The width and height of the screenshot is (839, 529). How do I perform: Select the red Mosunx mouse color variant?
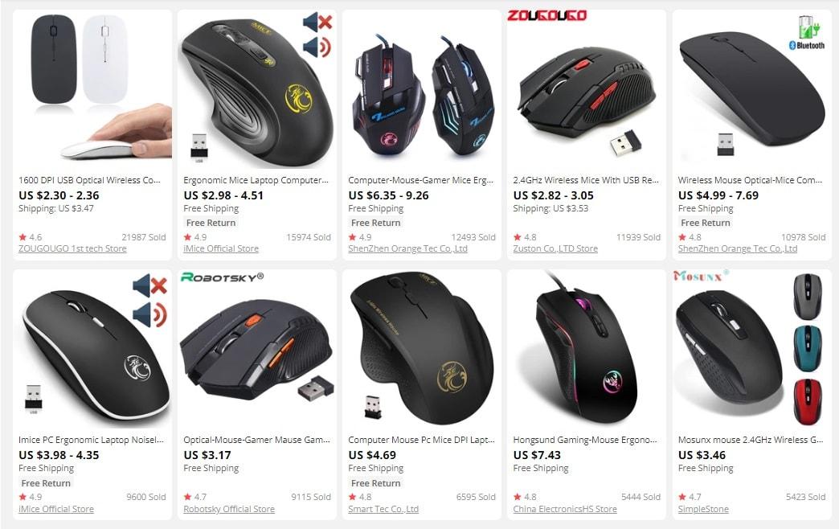coord(807,401)
